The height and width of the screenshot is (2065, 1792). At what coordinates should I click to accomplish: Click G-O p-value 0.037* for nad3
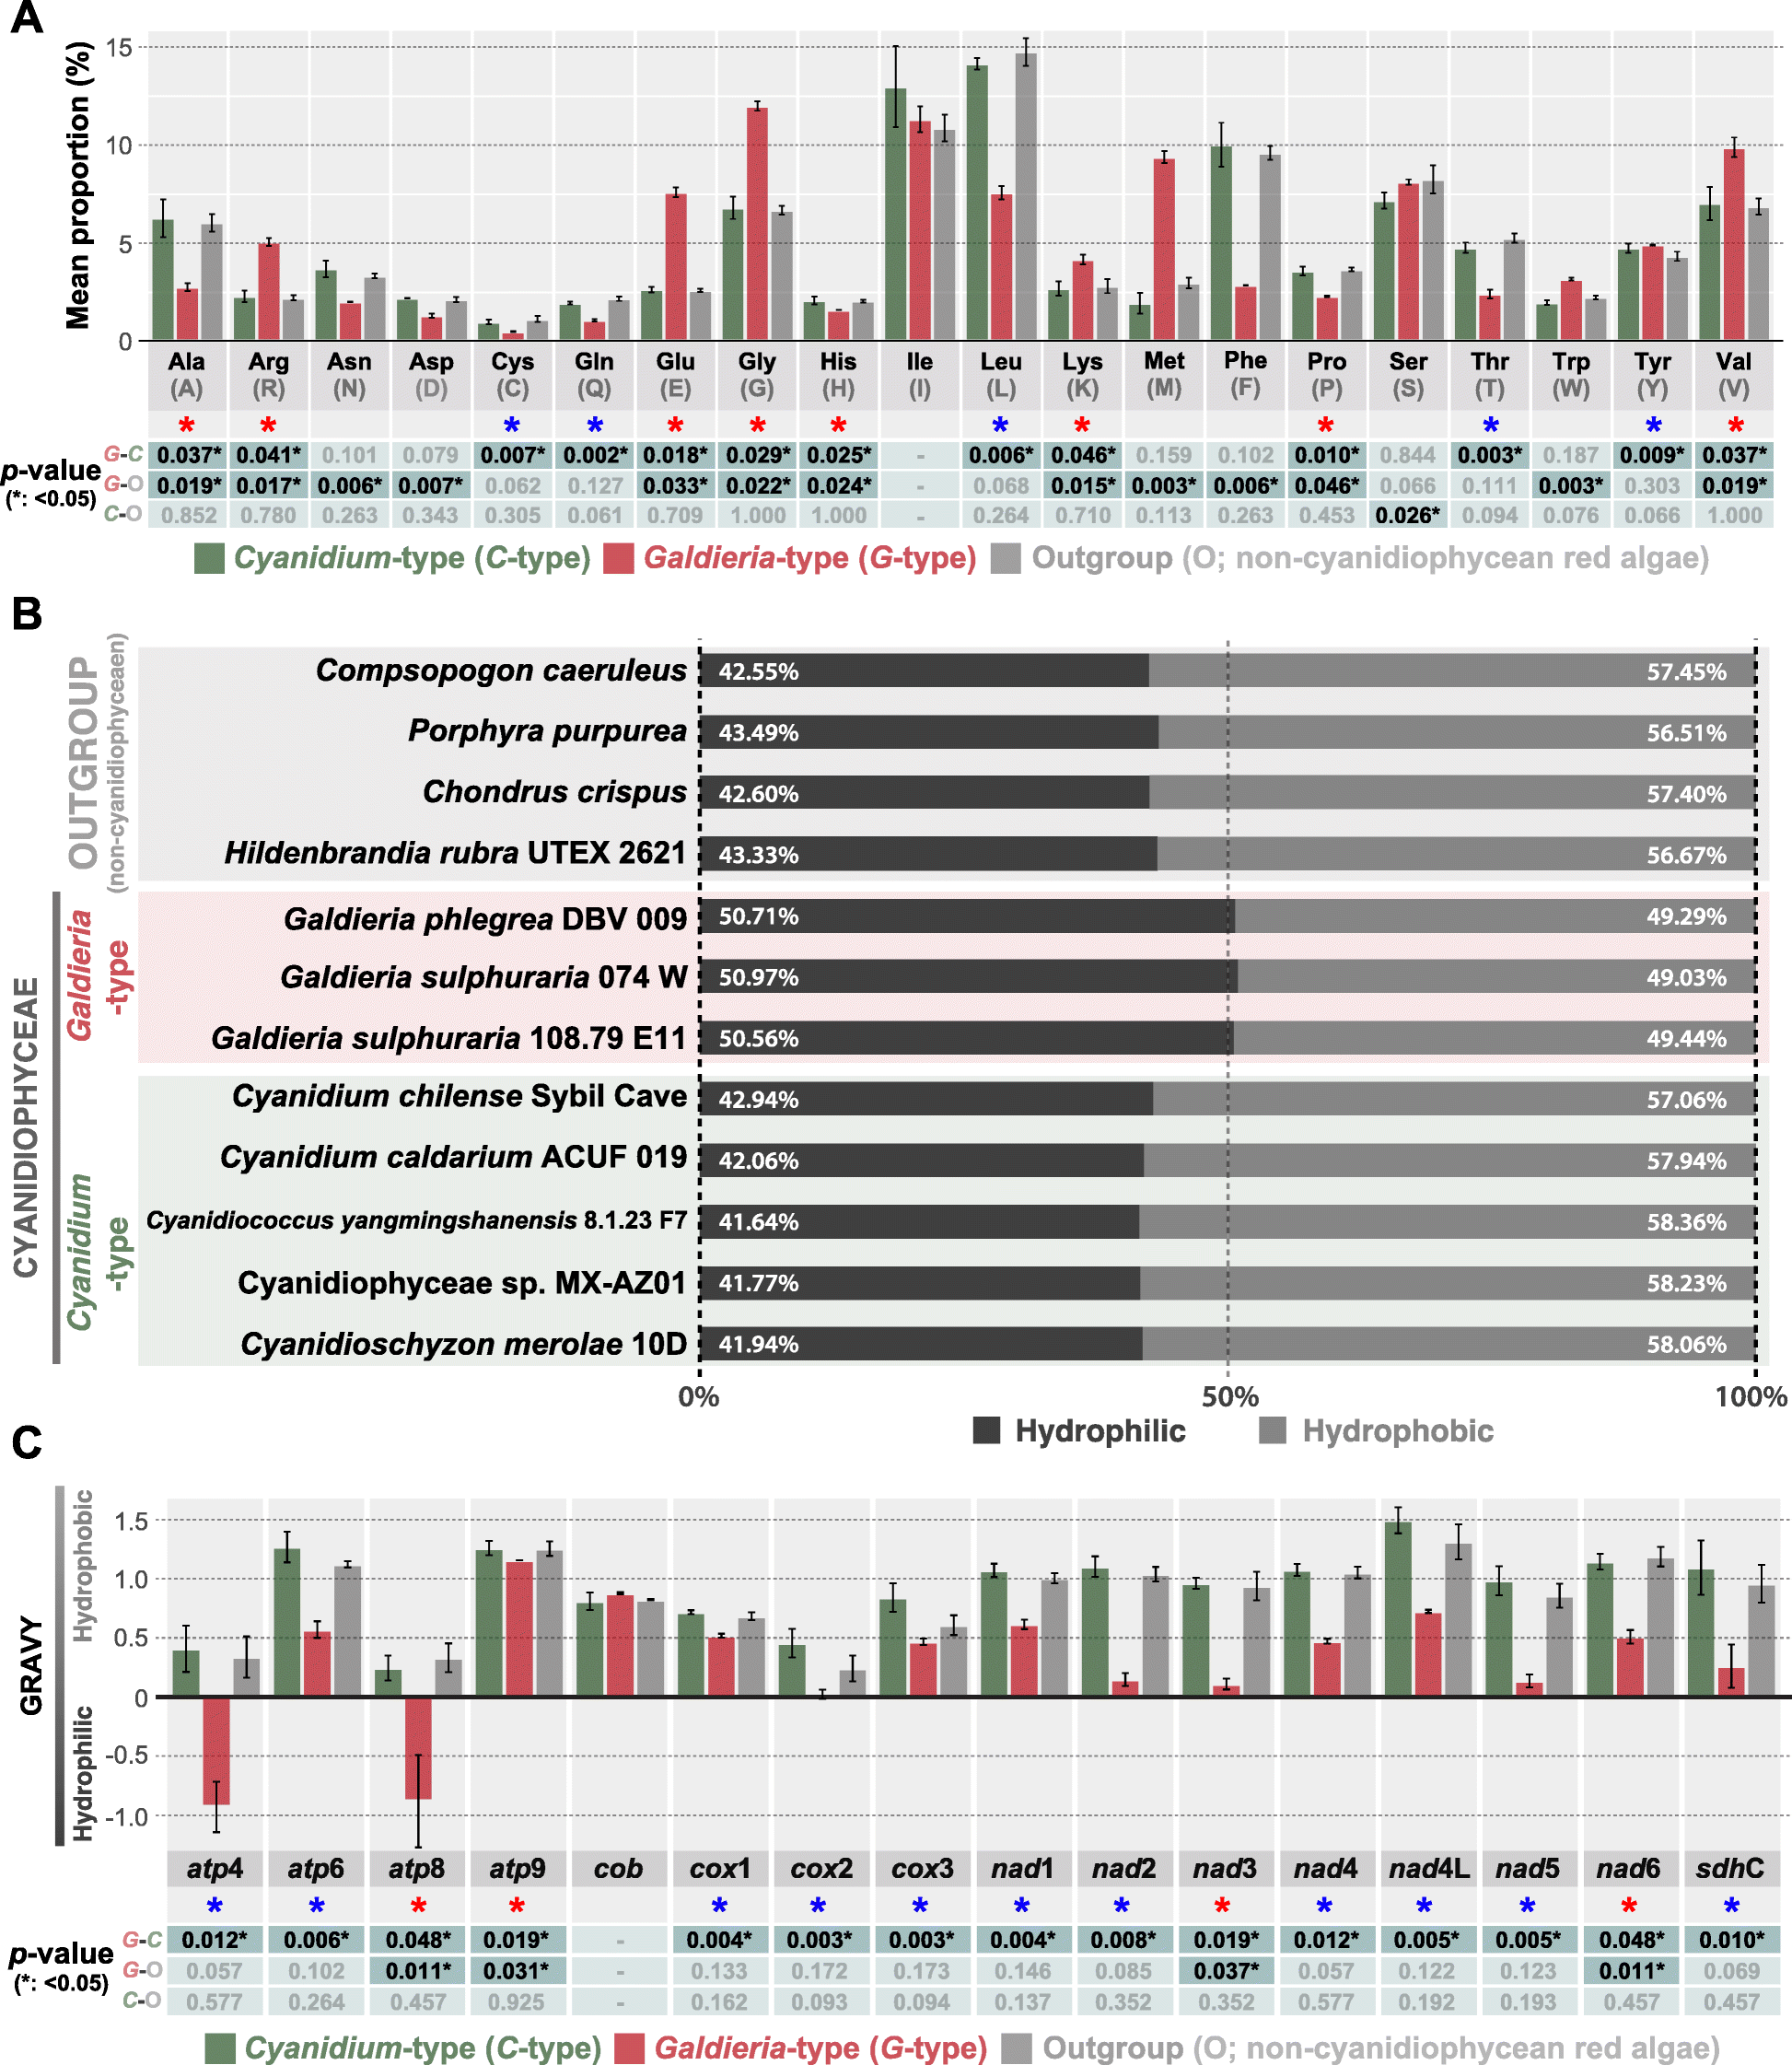coord(1226,1970)
